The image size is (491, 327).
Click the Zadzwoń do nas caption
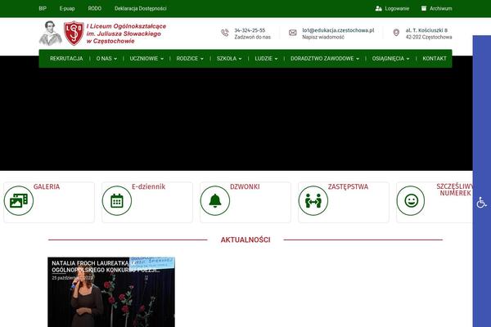coord(252,37)
